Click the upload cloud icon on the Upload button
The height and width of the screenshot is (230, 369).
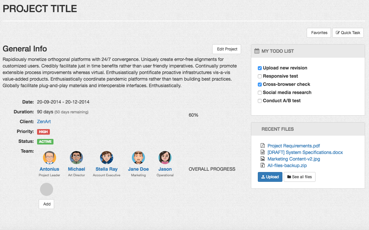click(x=263, y=177)
